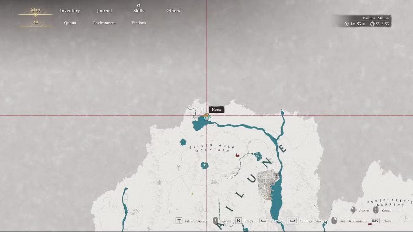The height and width of the screenshot is (232, 413).
Task: Click the Move mouse hint icon
Action: [353, 210]
